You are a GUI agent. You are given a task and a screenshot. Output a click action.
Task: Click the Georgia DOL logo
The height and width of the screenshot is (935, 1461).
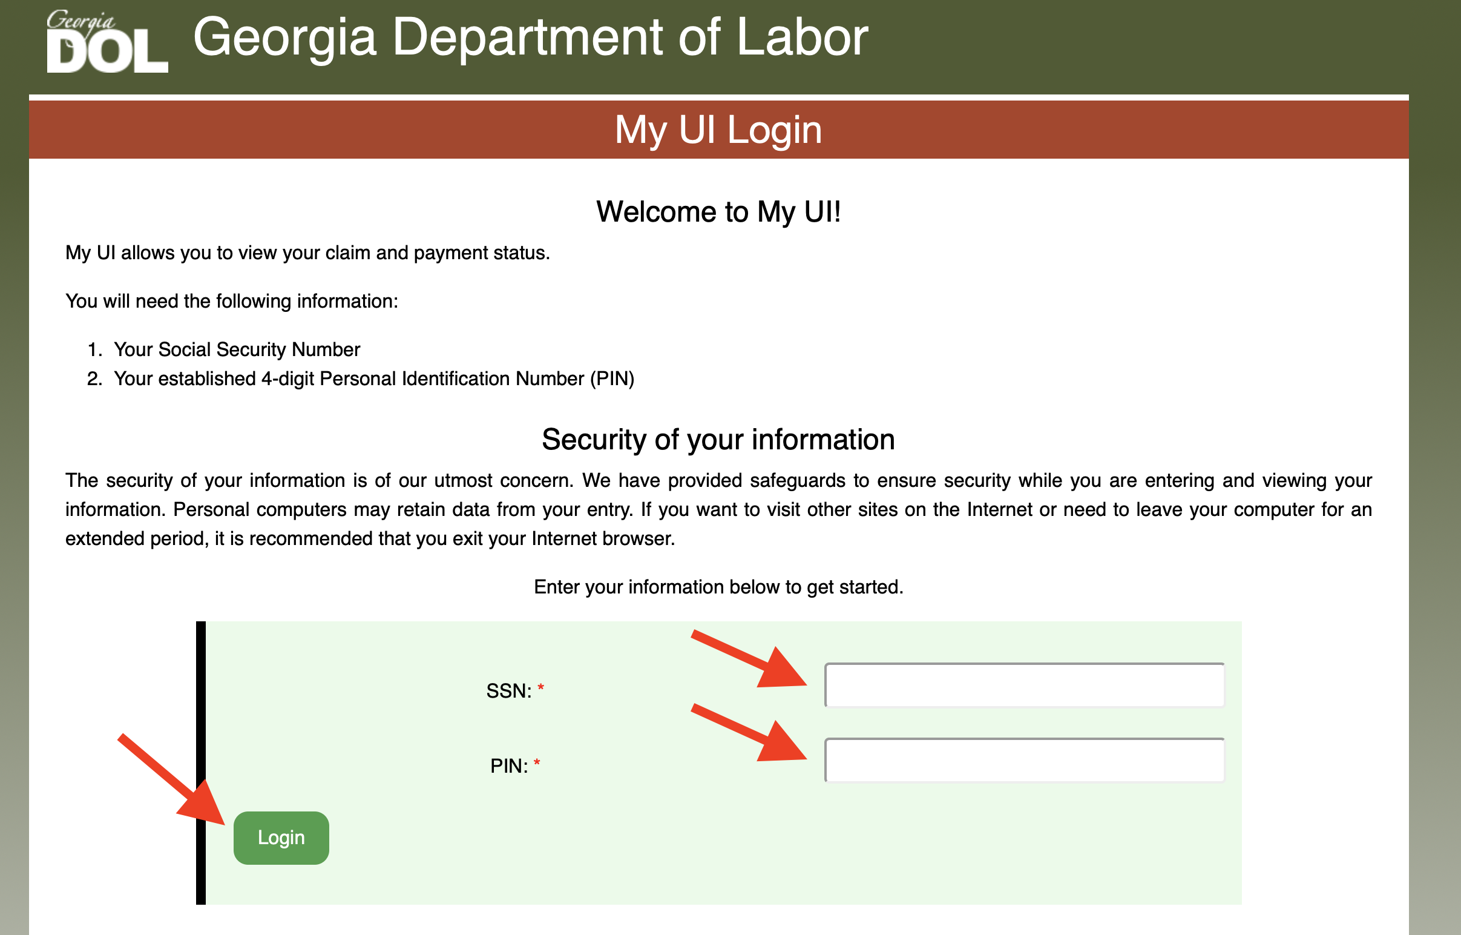[x=107, y=42]
